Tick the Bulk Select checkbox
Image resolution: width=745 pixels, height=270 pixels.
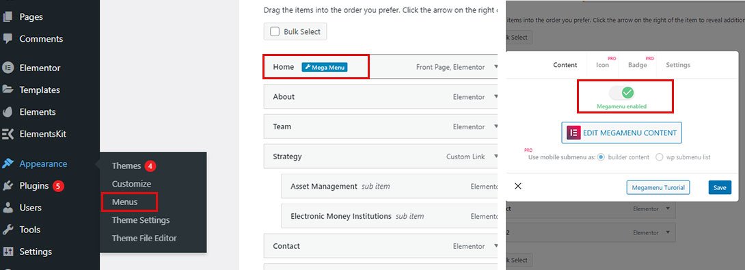[275, 32]
